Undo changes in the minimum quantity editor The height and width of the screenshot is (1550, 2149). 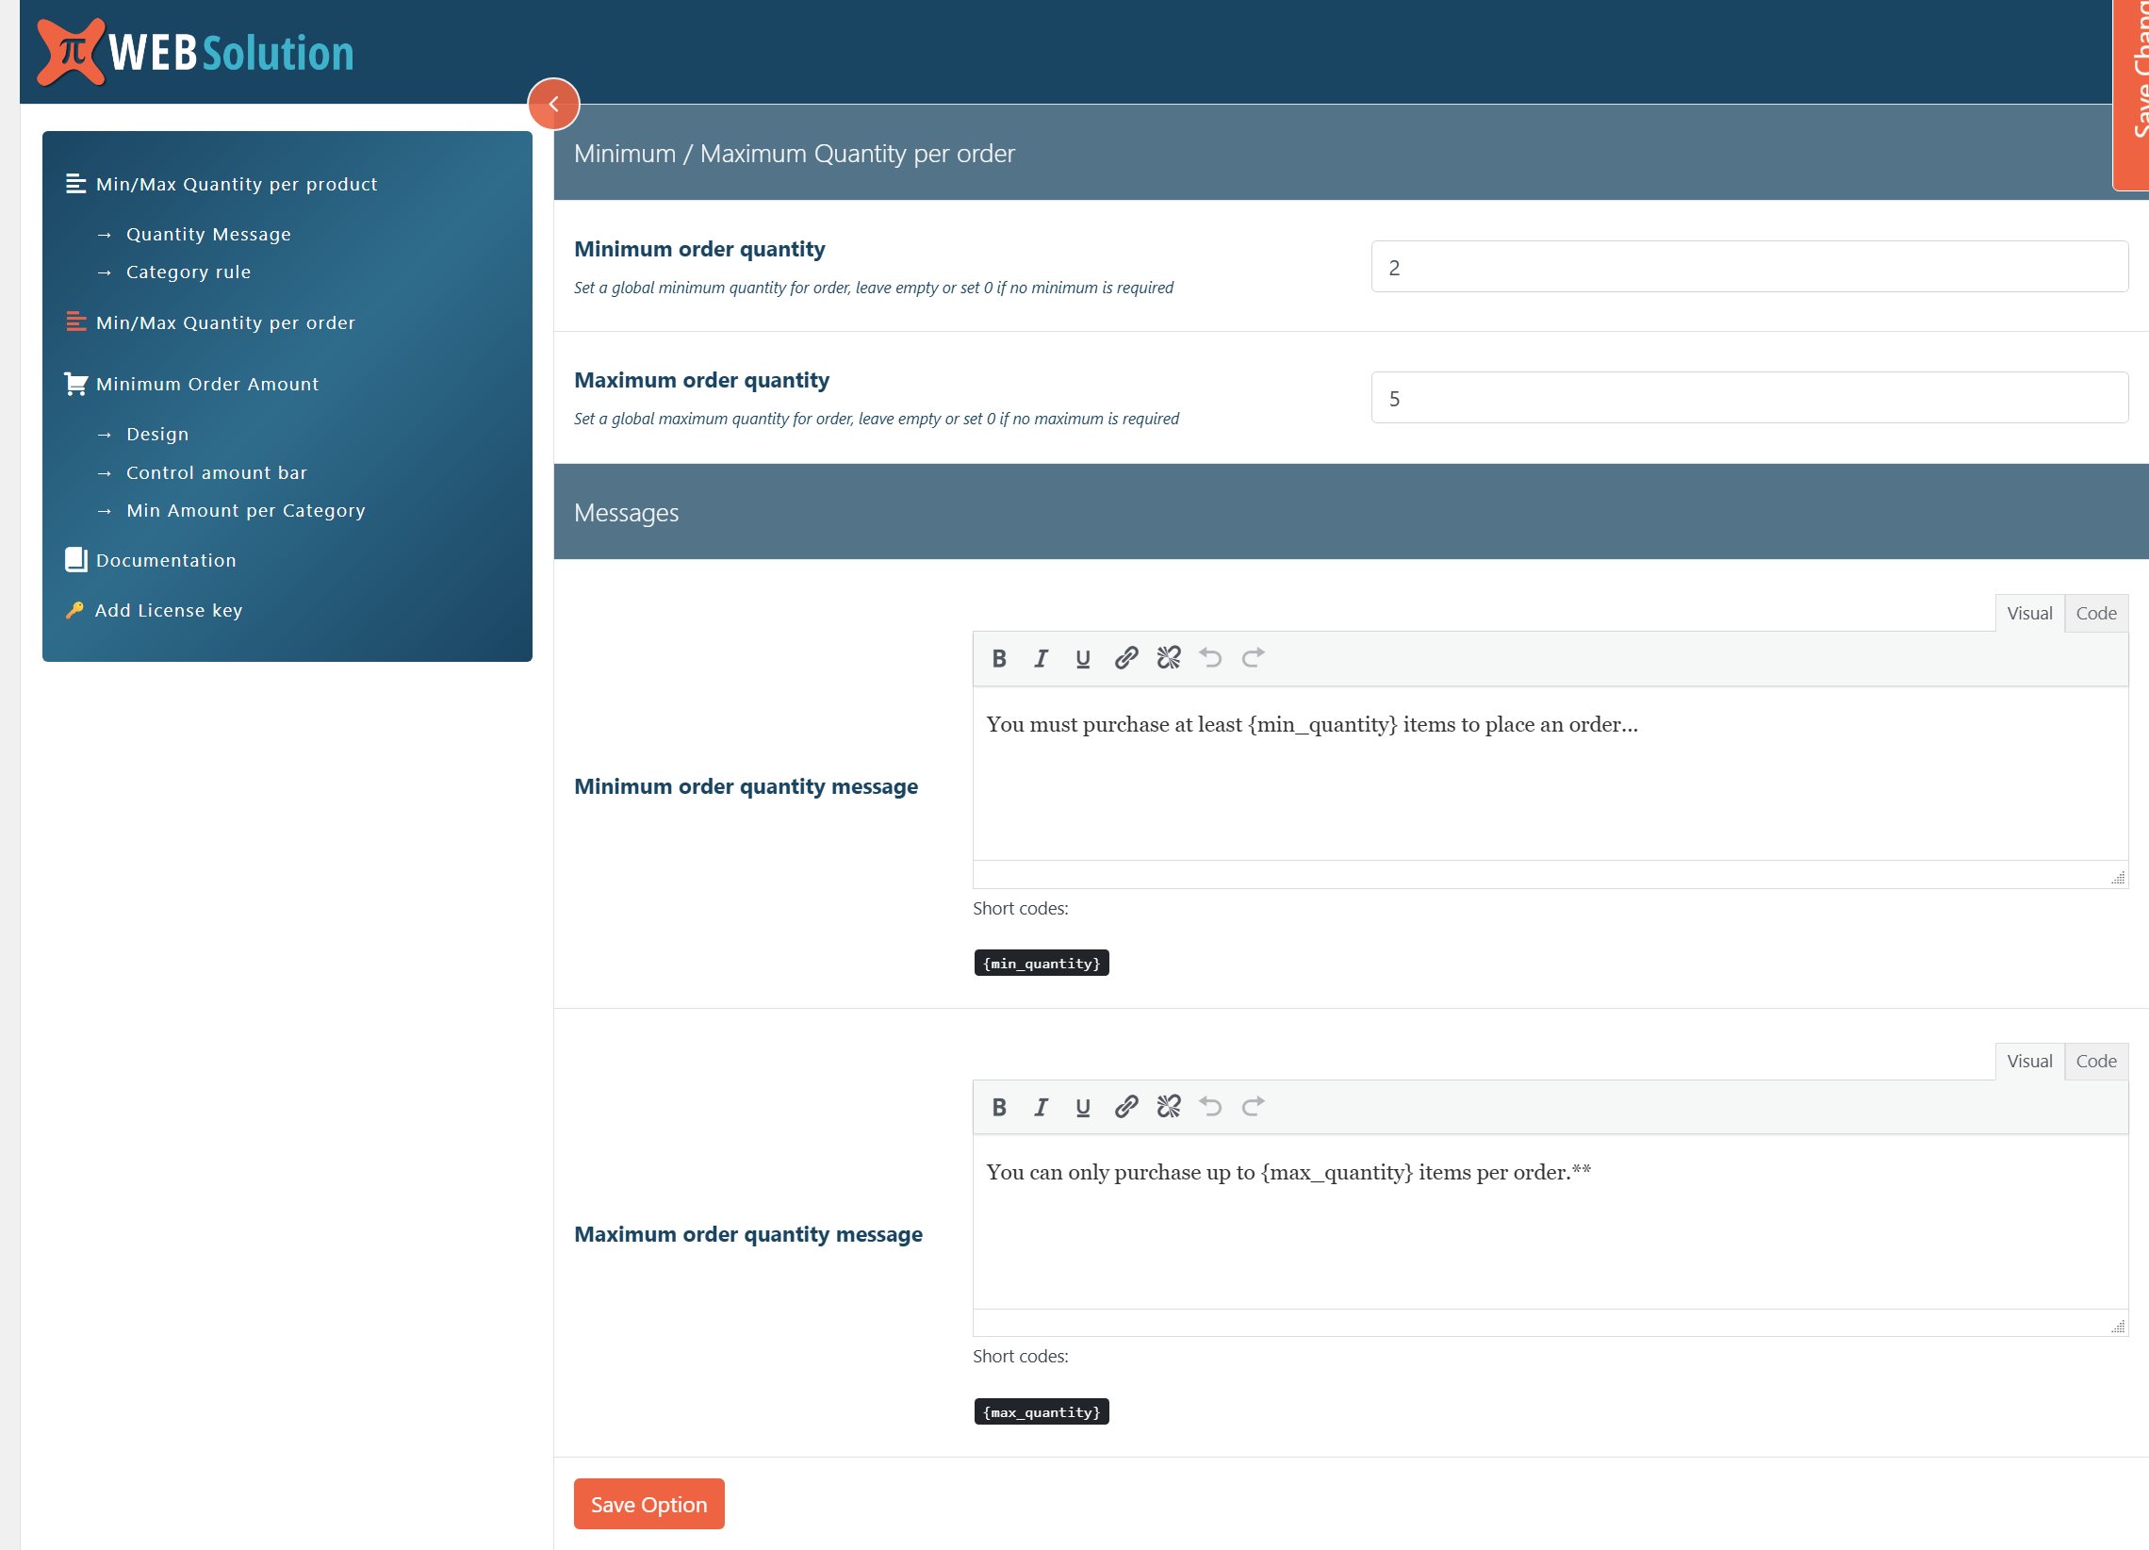point(1211,658)
